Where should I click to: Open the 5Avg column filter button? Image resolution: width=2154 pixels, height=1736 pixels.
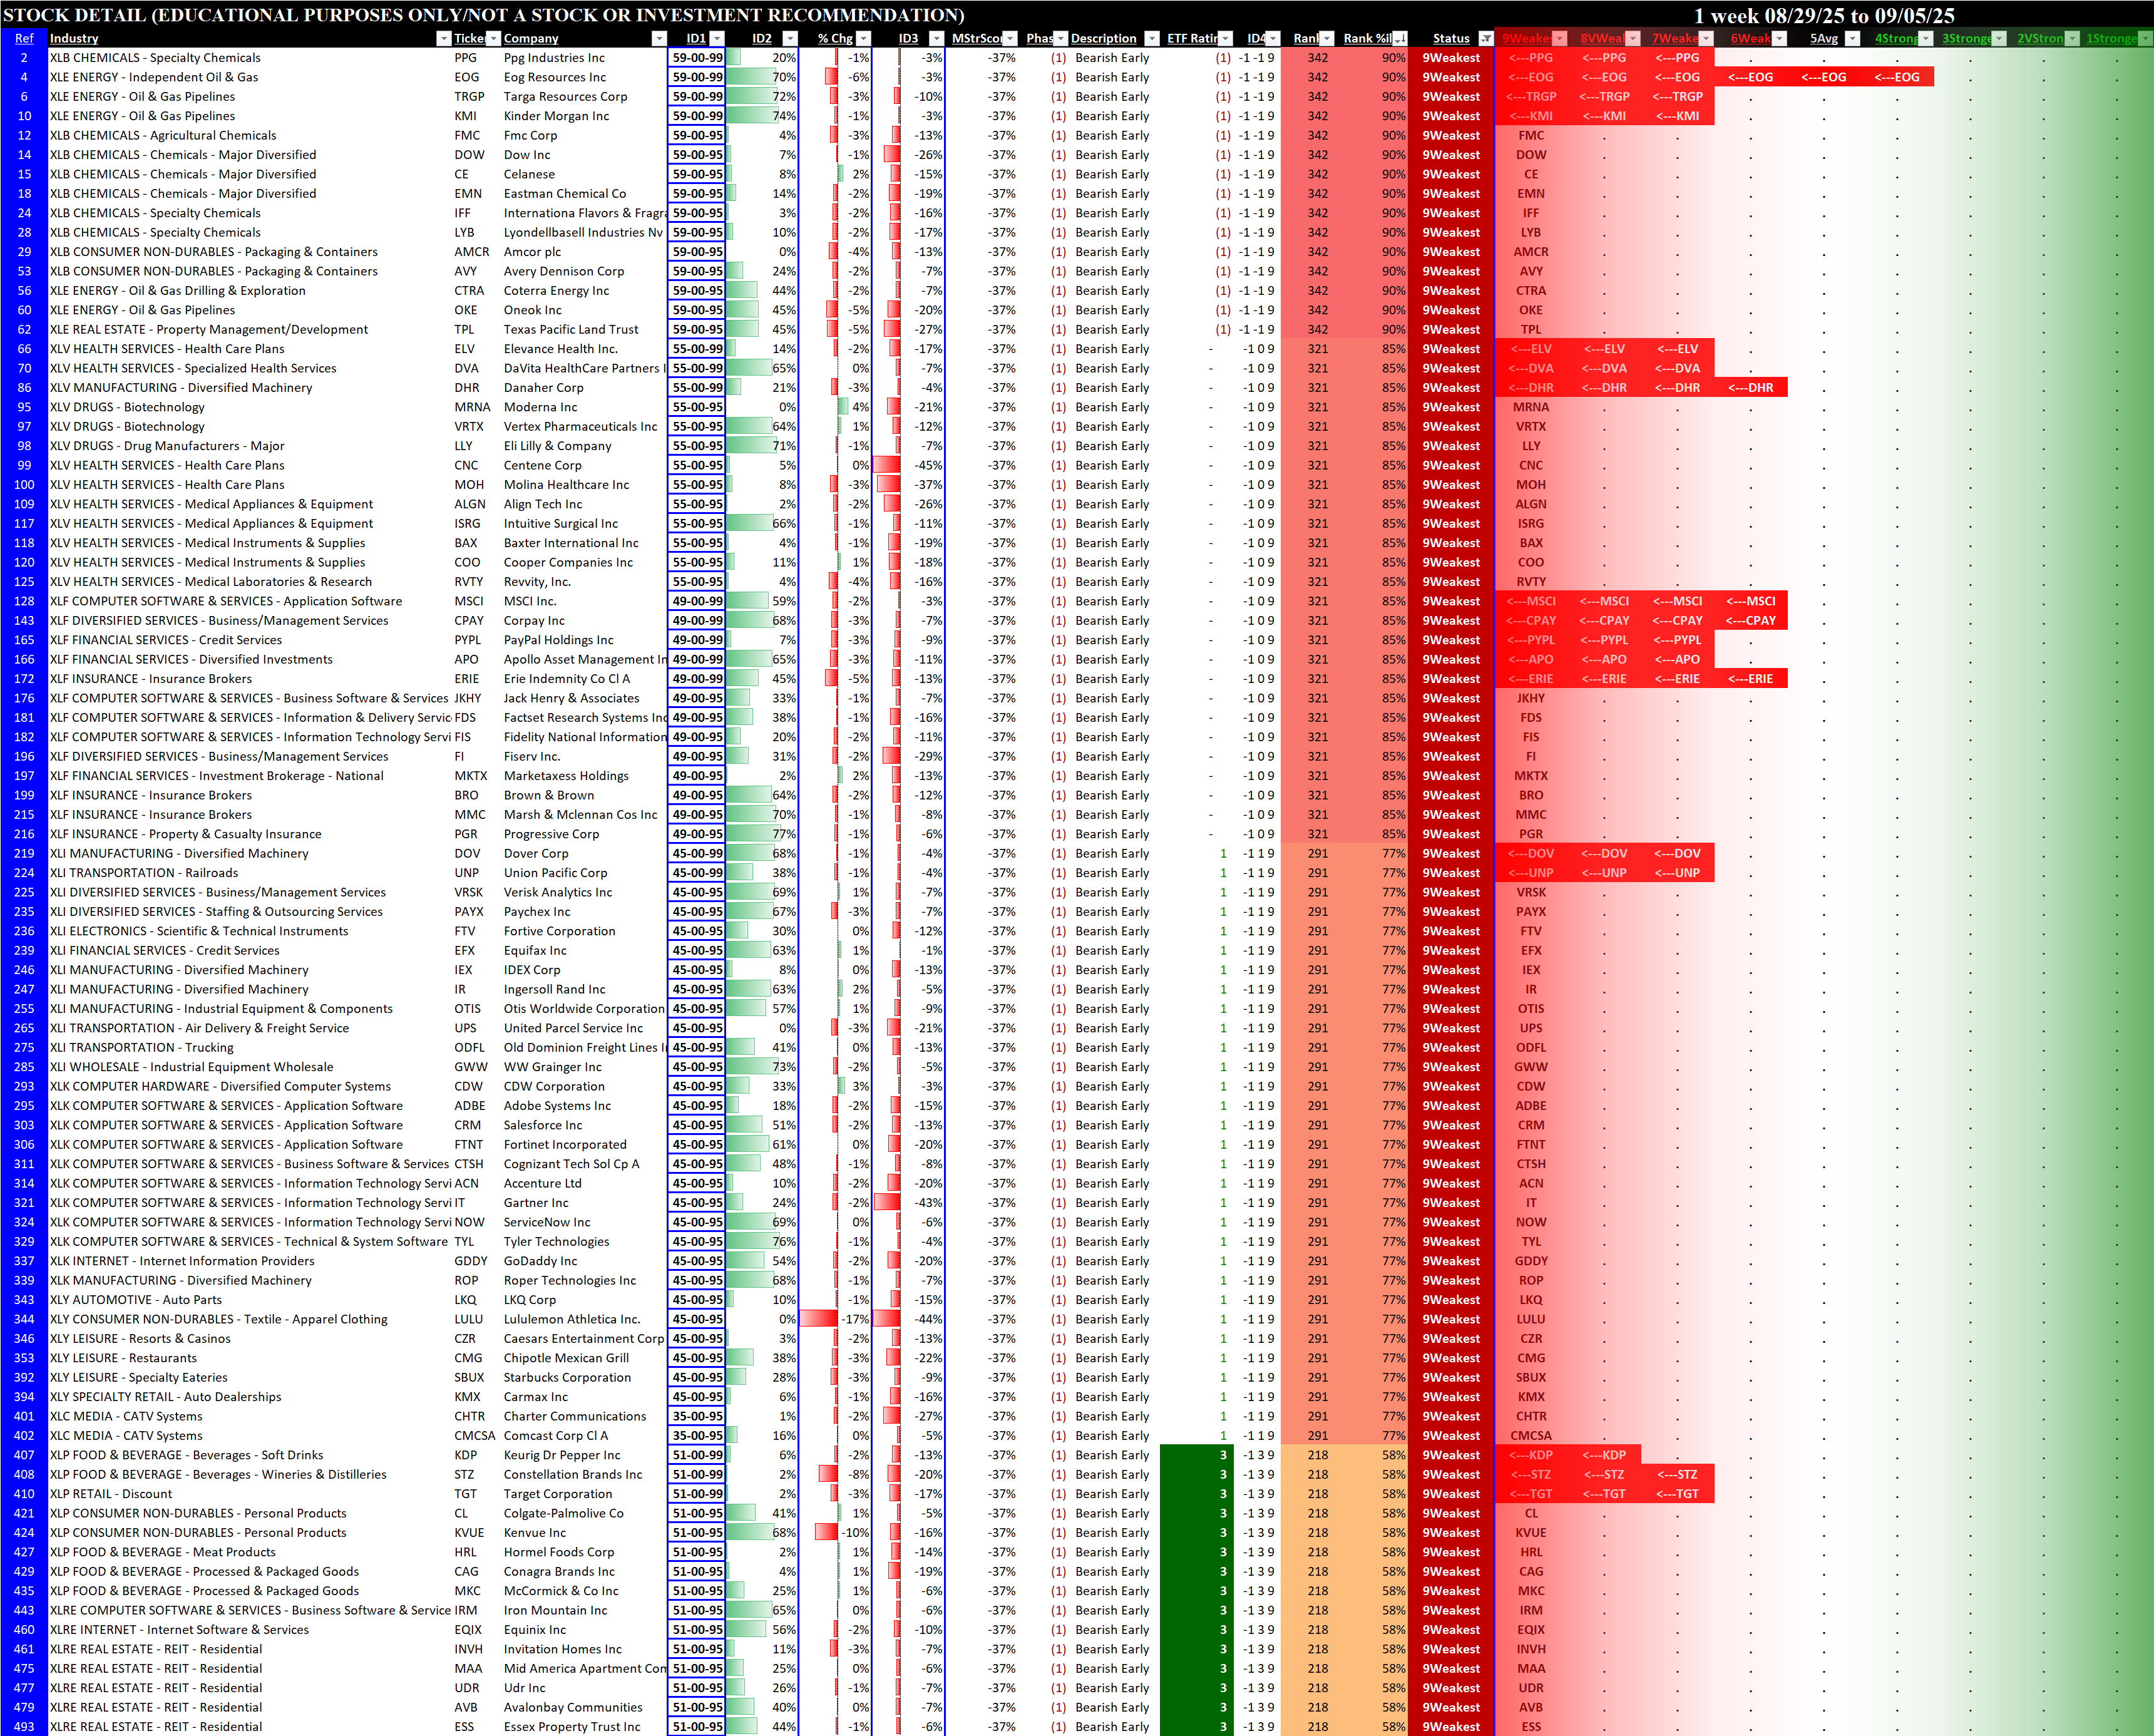point(1852,38)
